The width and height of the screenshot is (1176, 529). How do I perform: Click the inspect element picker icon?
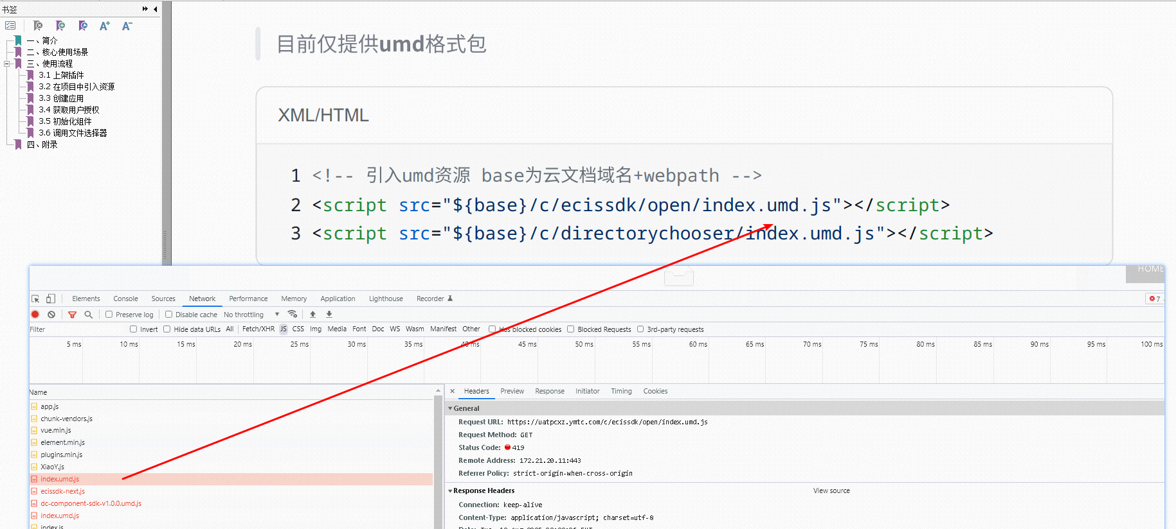35,299
